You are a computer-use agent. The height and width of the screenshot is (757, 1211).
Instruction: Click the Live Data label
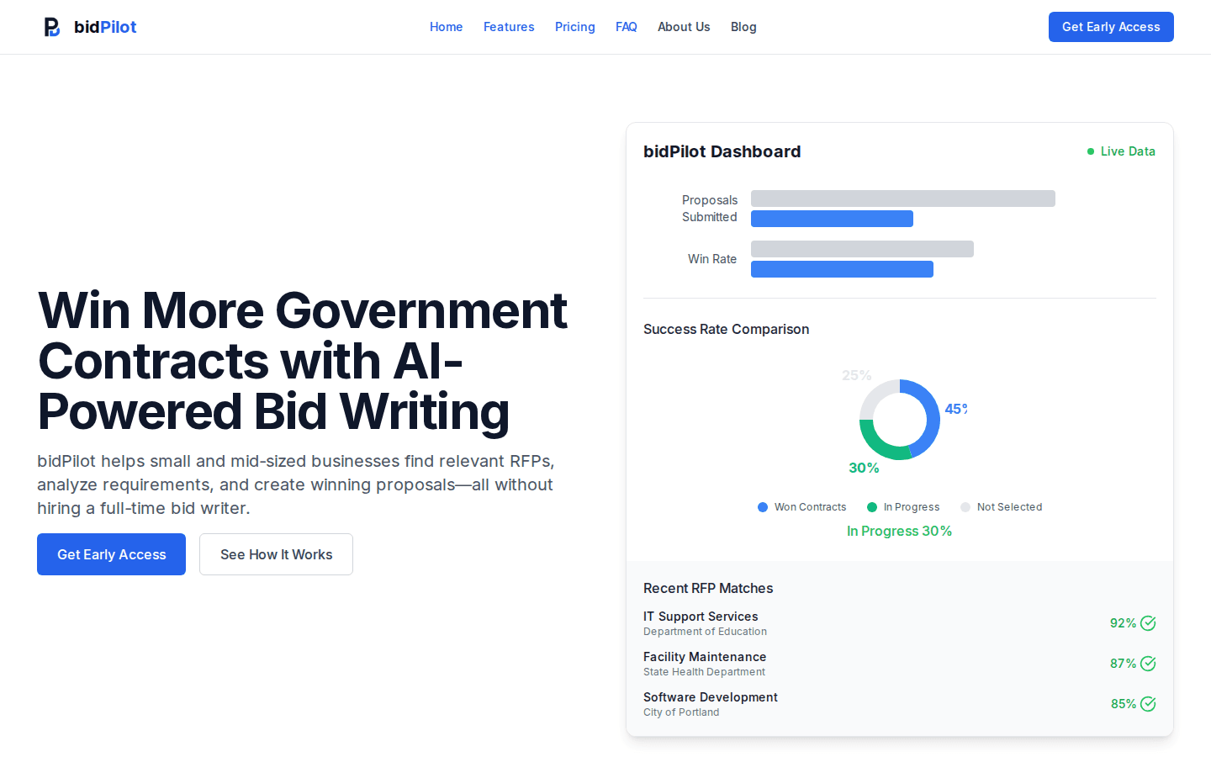[x=1128, y=151]
